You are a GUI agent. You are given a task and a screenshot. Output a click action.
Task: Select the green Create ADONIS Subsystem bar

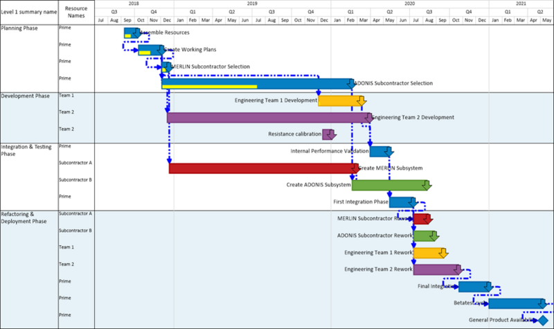390,185
